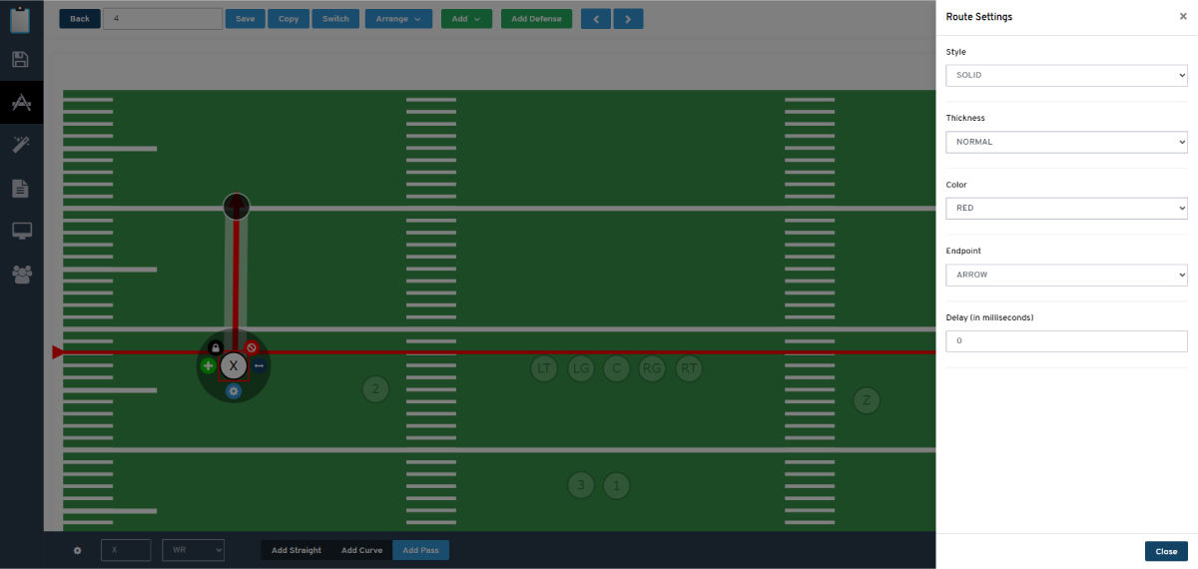Open the Endpoint dropdown showing ARROW
This screenshot has width=1198, height=569.
[x=1066, y=275]
